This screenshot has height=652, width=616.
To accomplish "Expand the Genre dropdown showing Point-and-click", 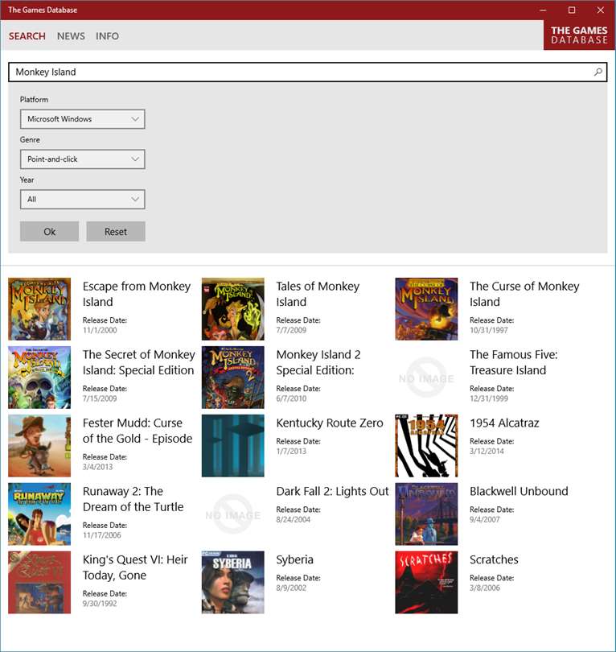I will tap(83, 159).
